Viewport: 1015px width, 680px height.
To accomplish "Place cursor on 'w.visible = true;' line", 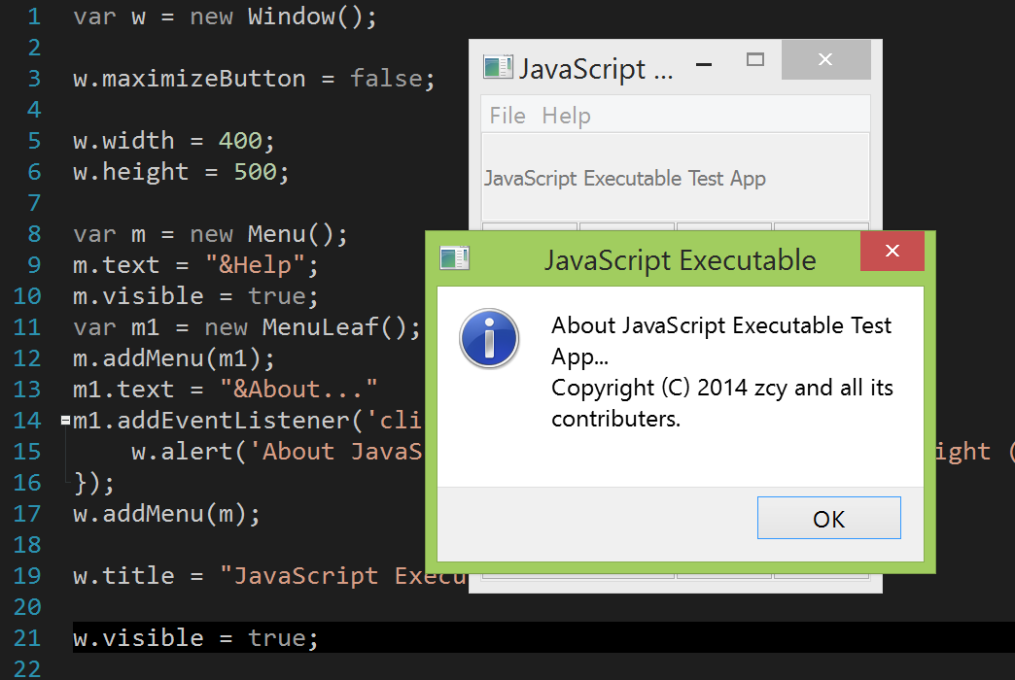I will (195, 638).
